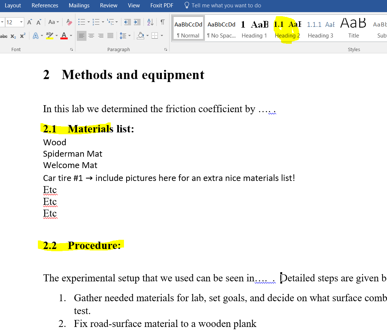Toggle show paragraph marks
The width and height of the screenshot is (387, 331).
coord(163,22)
